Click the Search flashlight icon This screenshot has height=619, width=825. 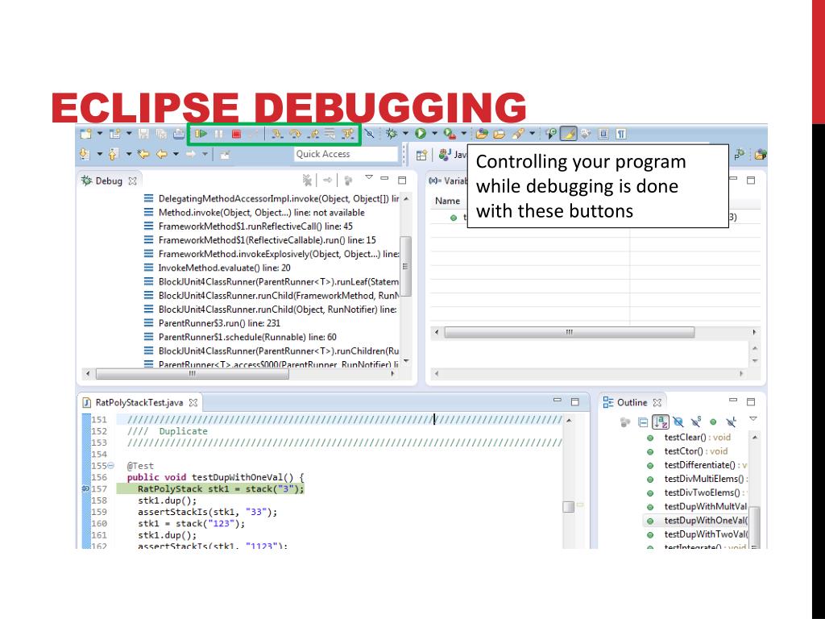click(x=518, y=134)
